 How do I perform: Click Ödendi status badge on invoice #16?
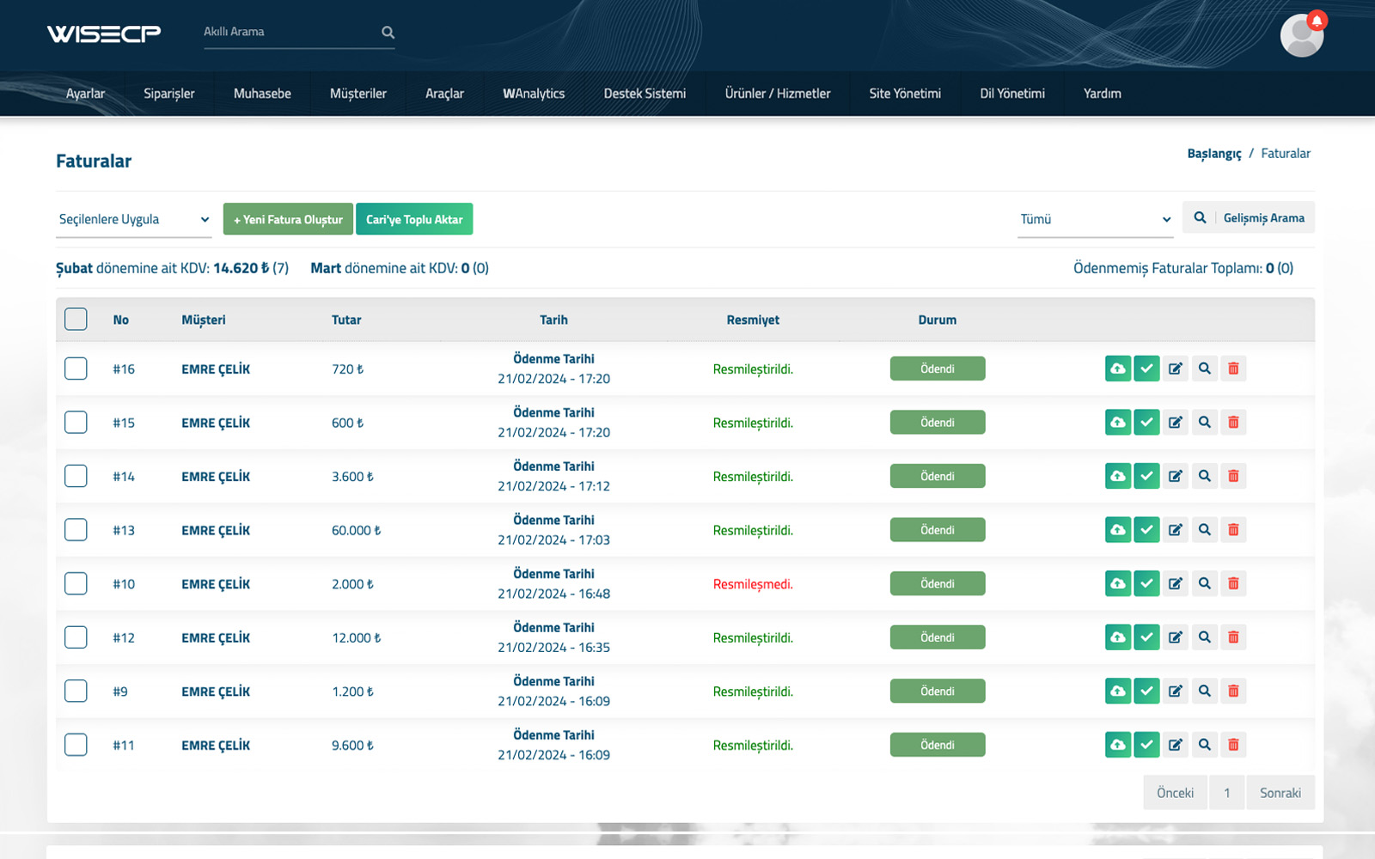tap(938, 369)
